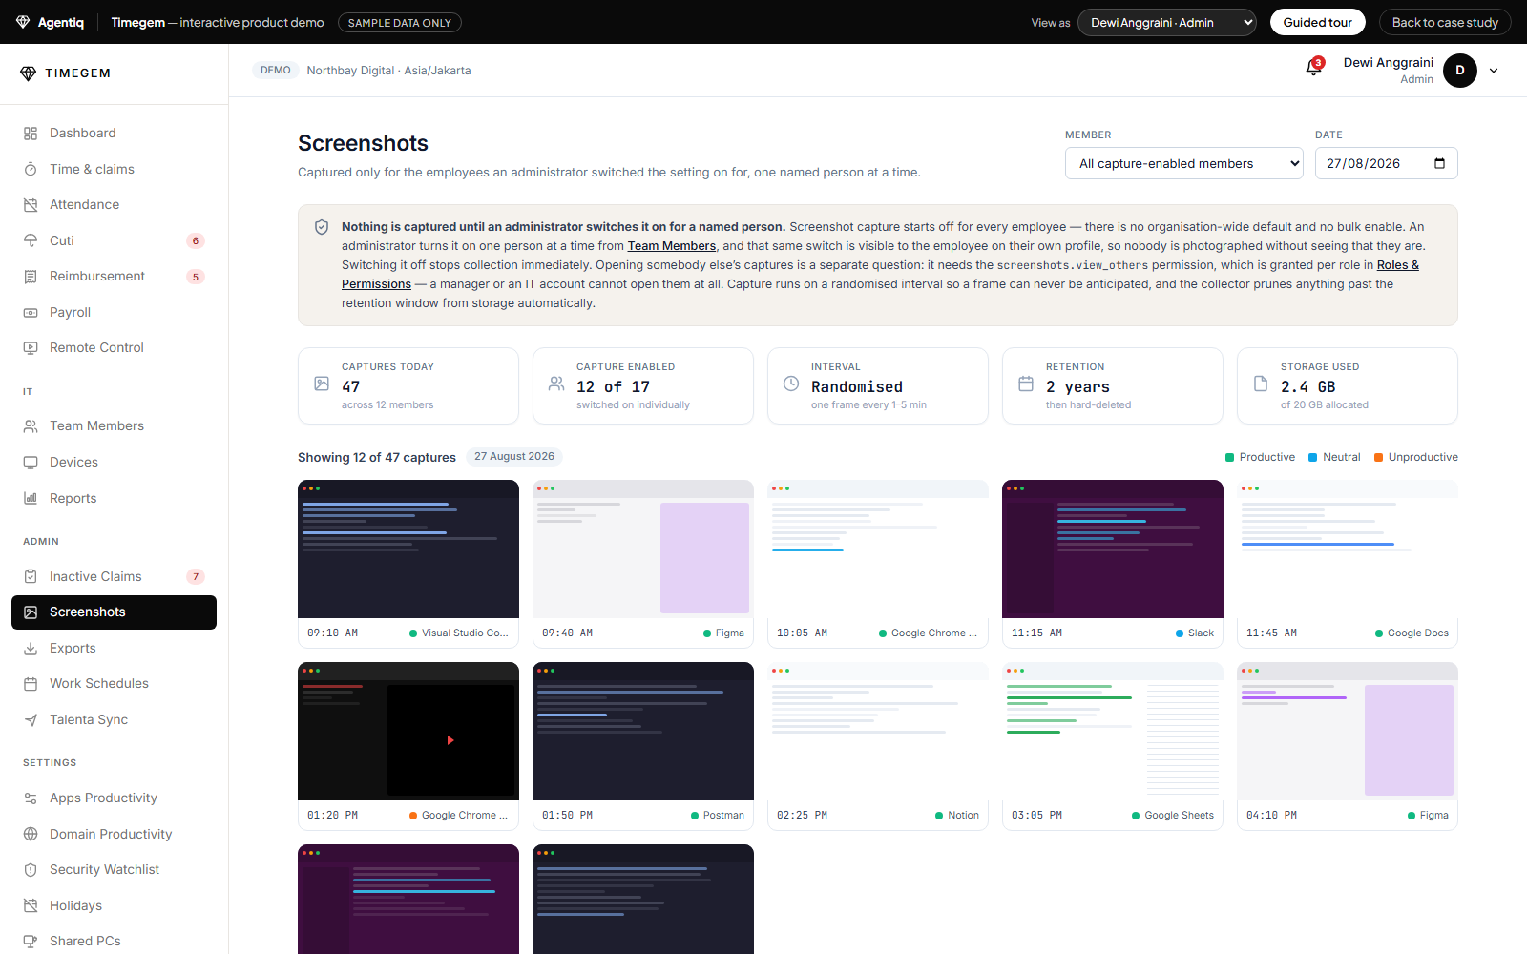Open the 11:15 AM Slack capture thumbnail
This screenshot has width=1527, height=954.
(1113, 549)
